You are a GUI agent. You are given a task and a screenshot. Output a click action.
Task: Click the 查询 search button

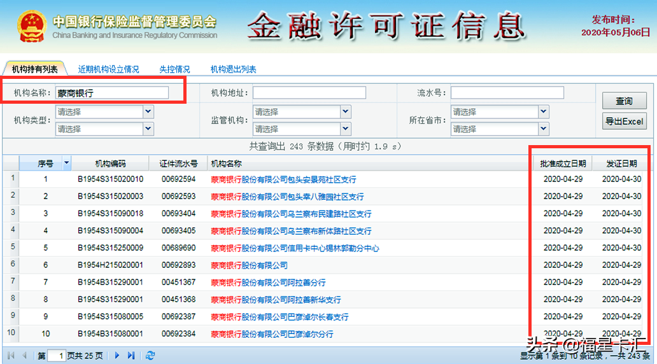624,101
